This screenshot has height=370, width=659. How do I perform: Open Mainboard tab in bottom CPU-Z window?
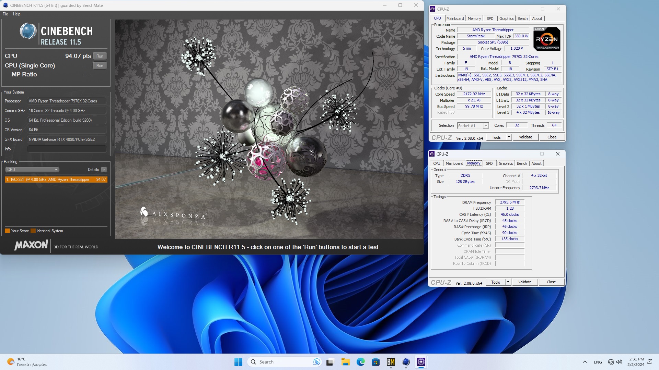point(454,163)
